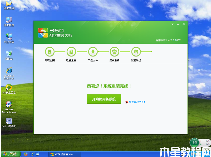
Task: Click the 安装系统 step icon
Action: tap(115, 52)
